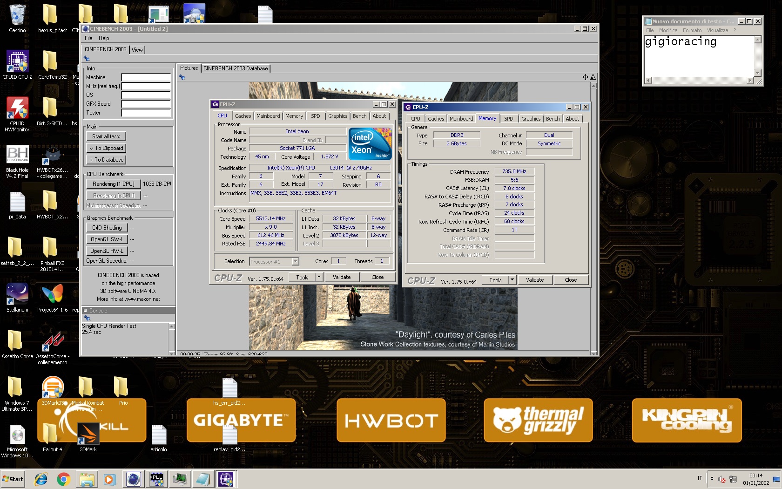Click the taskbar clock showing 00:14

point(756,475)
